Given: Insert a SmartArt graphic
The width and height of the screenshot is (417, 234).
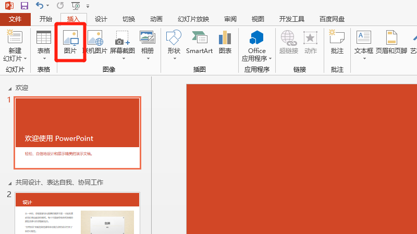Looking at the screenshot, I should pos(200,42).
